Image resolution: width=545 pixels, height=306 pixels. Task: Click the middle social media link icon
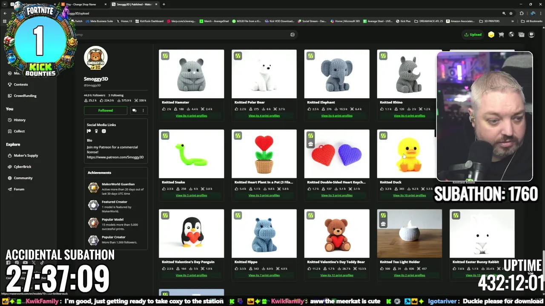coord(96,131)
